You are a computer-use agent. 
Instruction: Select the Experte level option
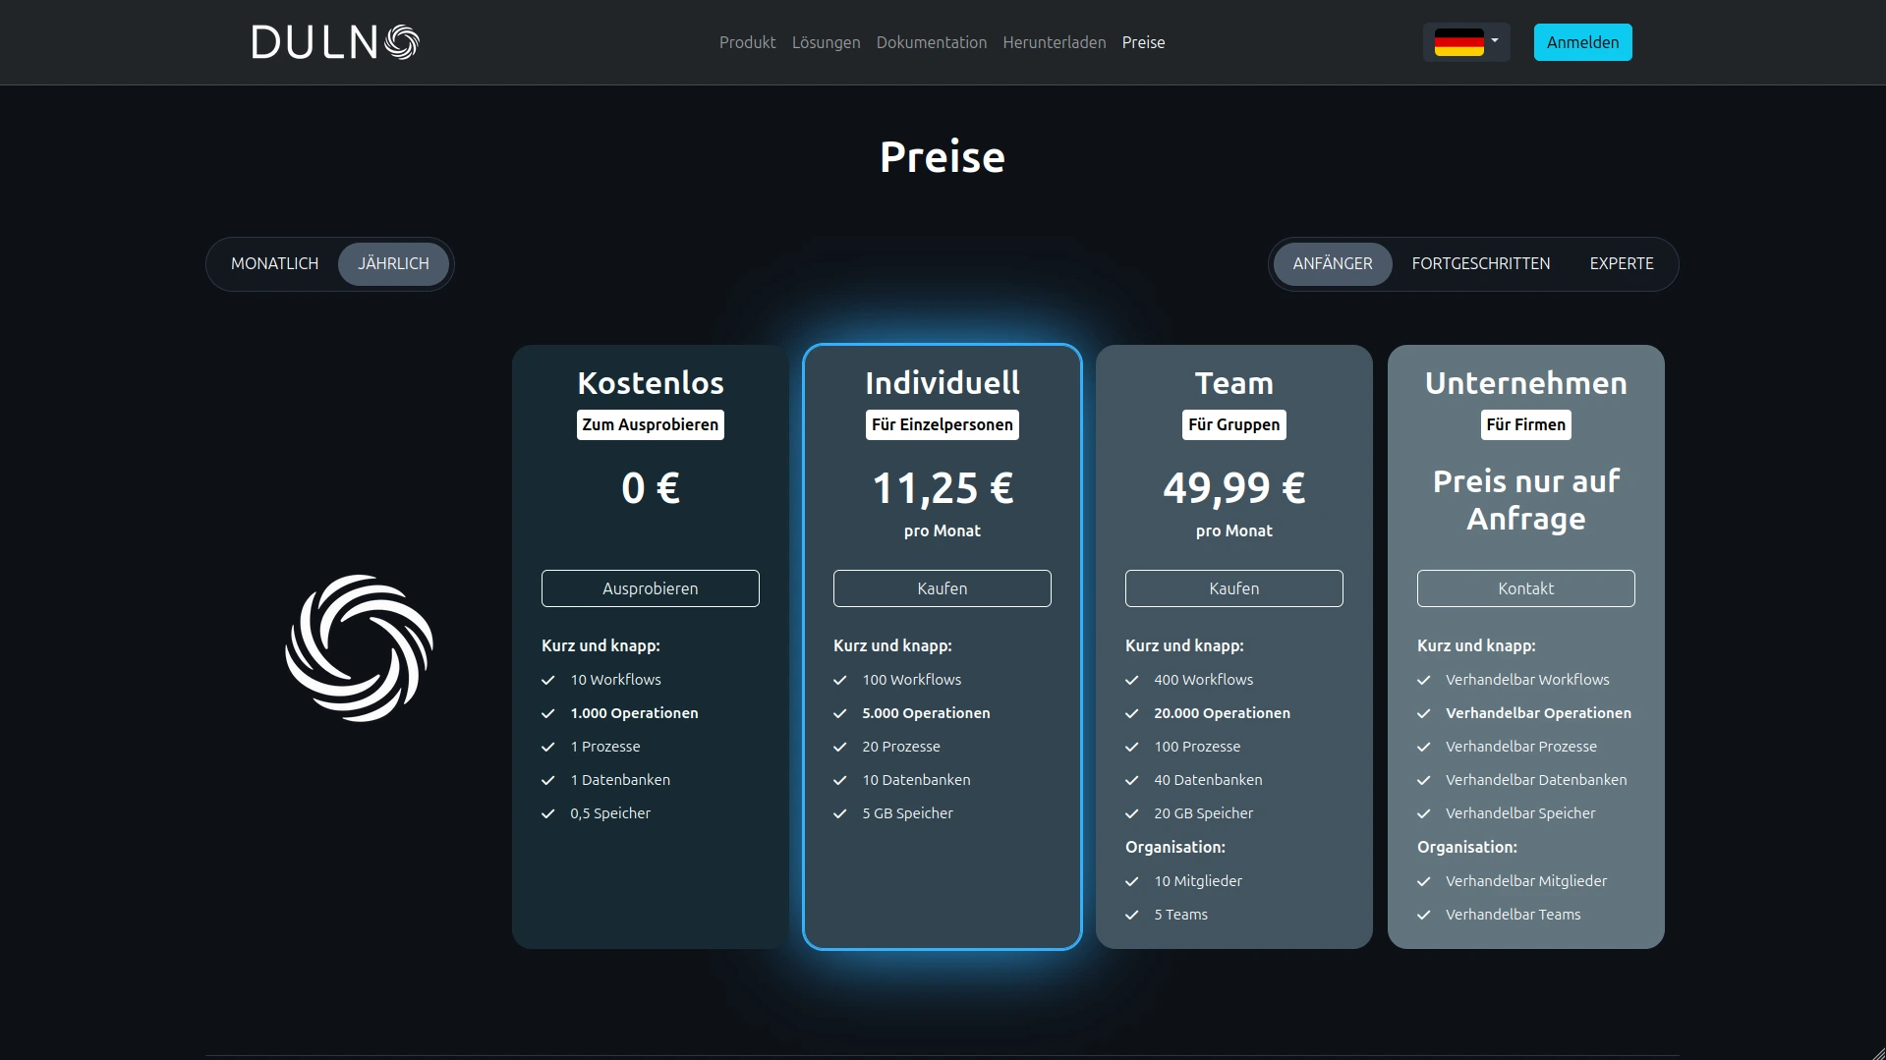click(1621, 263)
